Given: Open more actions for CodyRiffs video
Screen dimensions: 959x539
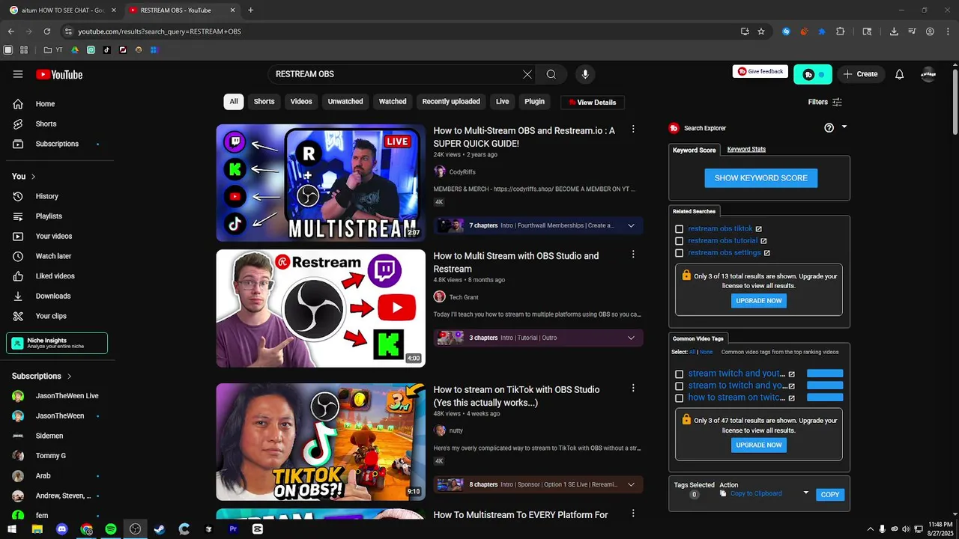Looking at the screenshot, I should coord(633,130).
